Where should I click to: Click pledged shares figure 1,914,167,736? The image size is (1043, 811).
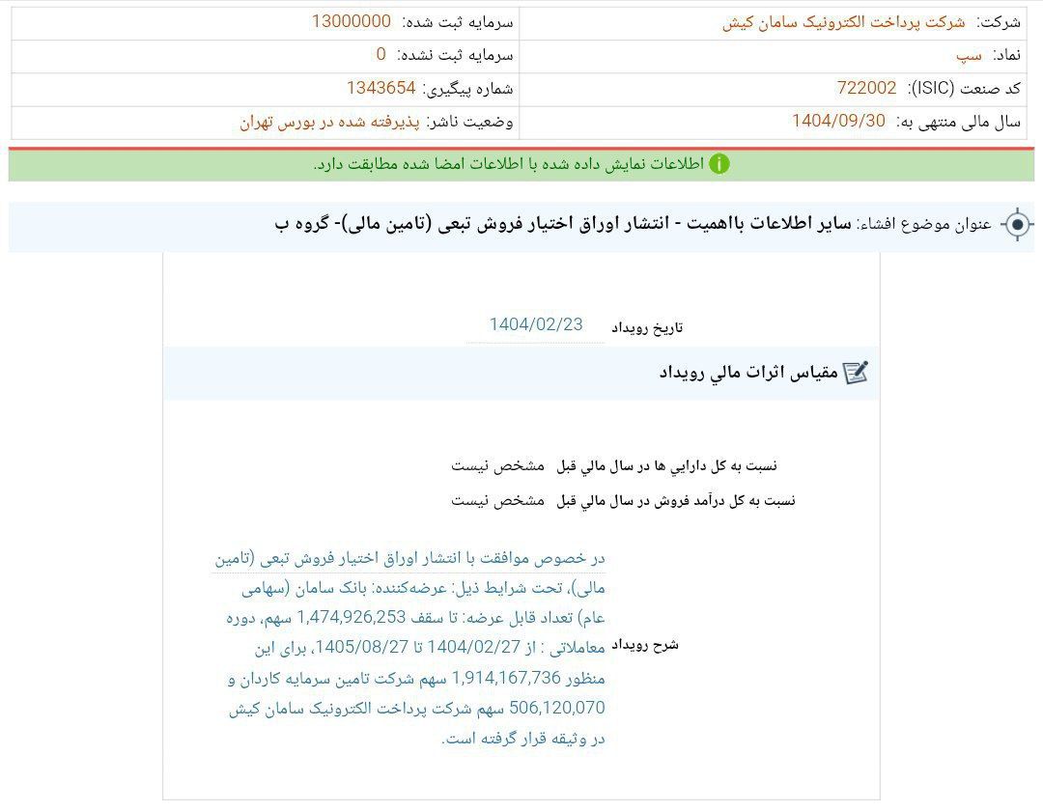[506, 678]
